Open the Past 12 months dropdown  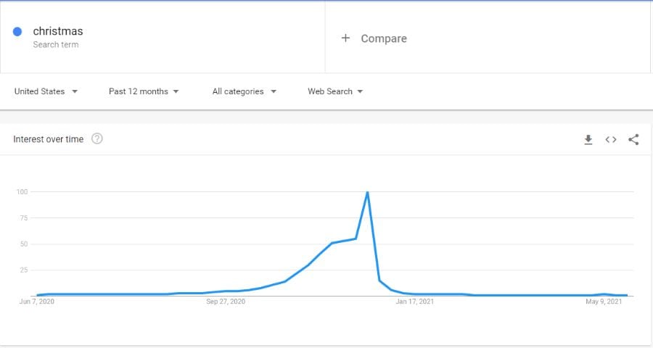[x=144, y=91]
